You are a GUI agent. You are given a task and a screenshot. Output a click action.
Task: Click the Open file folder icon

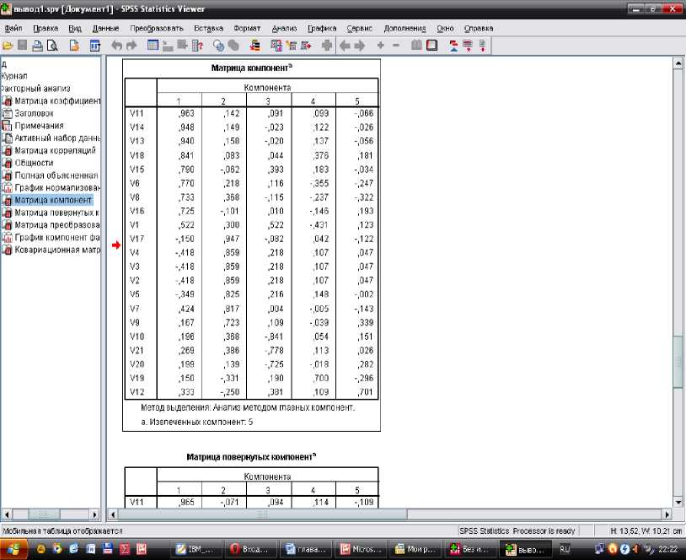tap(8, 45)
